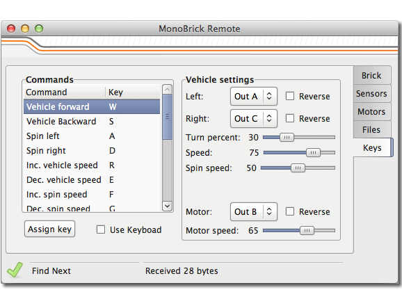Click the Motor speed slider handle
This screenshot has height=308, width=402.
(x=307, y=231)
